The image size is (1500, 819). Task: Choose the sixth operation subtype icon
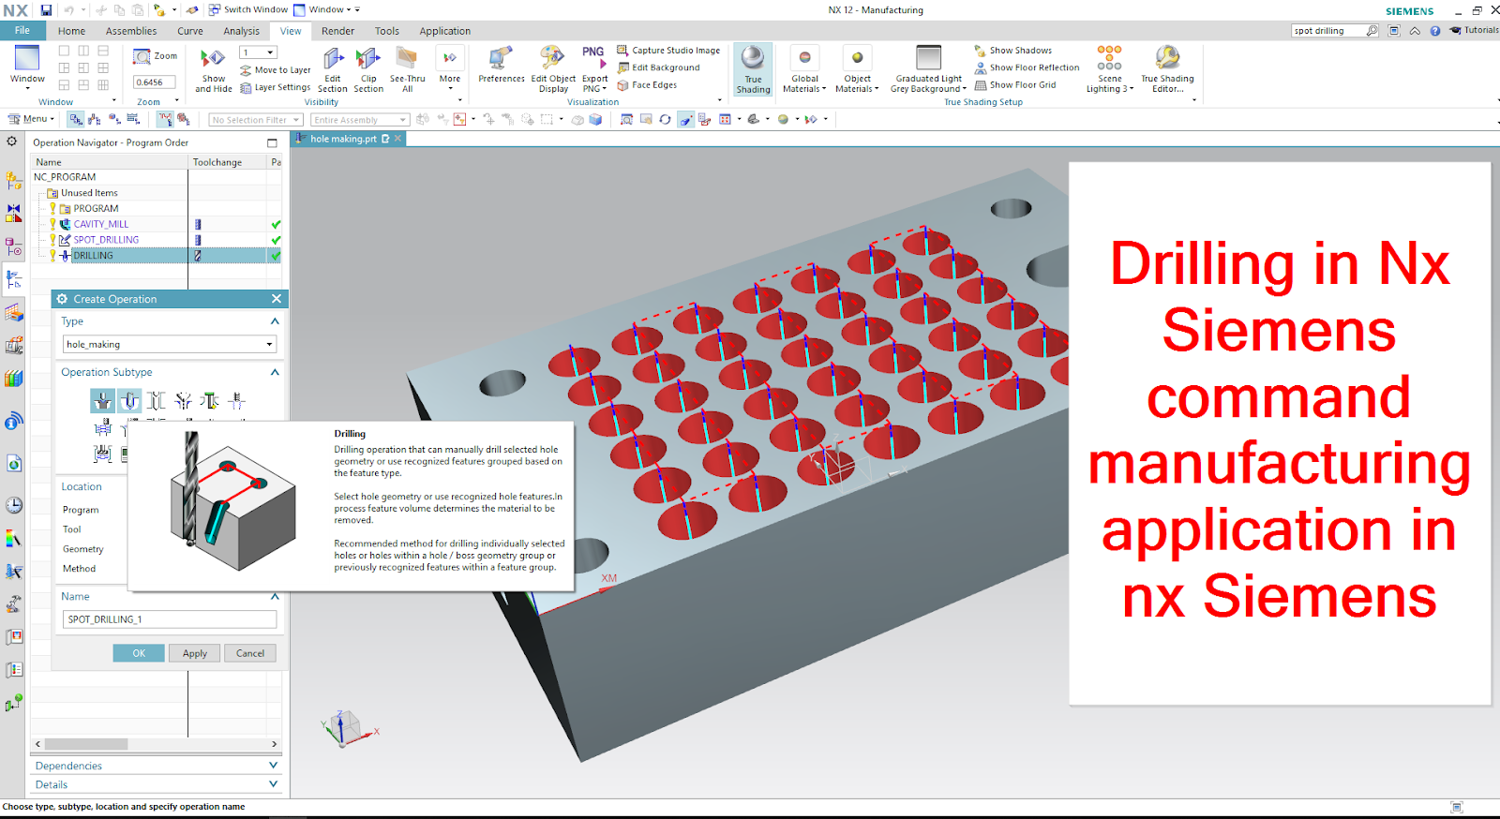237,401
